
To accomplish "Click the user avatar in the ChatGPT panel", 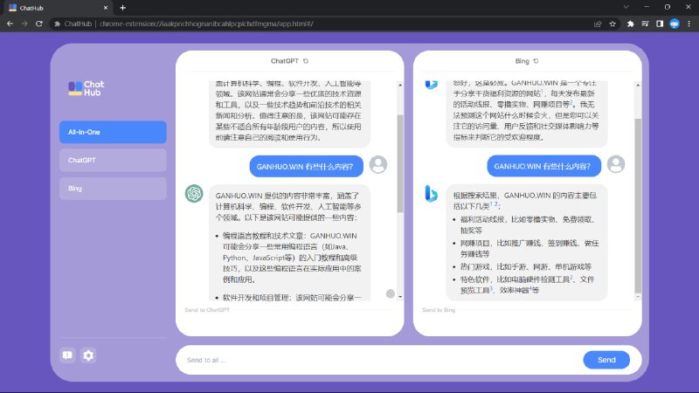I will pyautogui.click(x=378, y=165).
